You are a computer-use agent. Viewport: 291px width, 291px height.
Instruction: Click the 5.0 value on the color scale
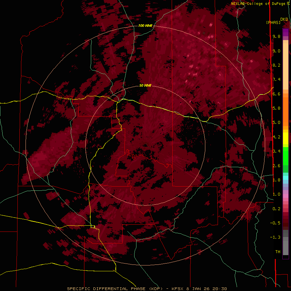276,123
